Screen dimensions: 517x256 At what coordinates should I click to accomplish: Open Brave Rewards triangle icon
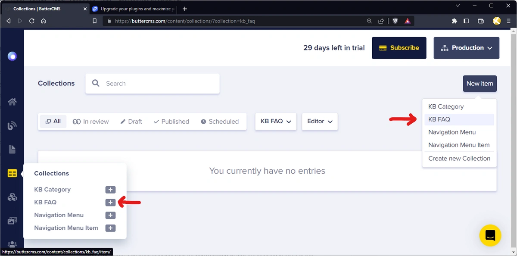pos(408,21)
